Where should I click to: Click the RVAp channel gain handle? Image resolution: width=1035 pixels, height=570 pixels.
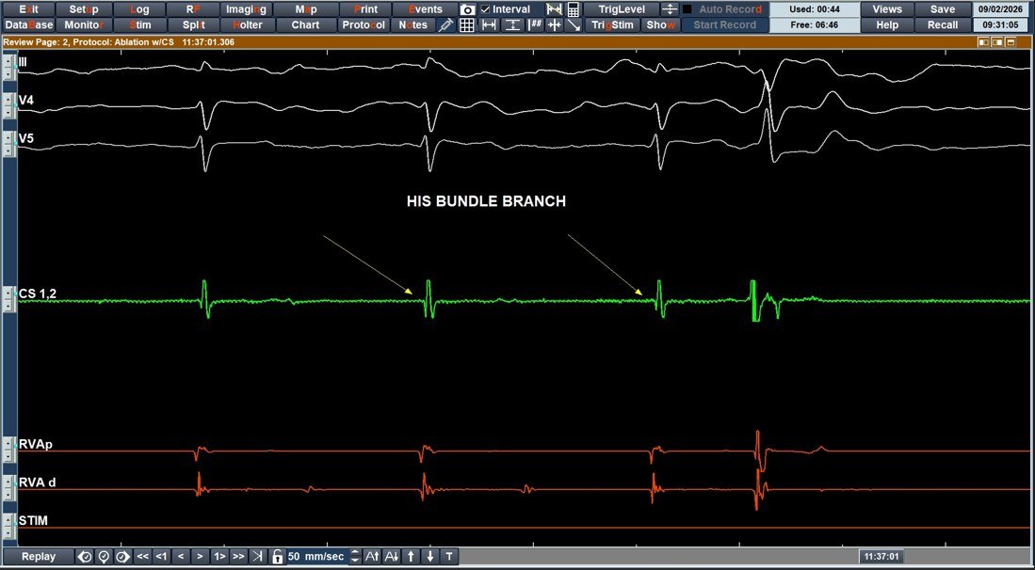click(x=8, y=451)
